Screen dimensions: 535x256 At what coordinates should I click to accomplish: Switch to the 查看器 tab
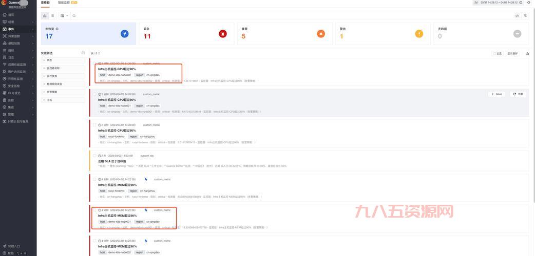click(x=45, y=3)
